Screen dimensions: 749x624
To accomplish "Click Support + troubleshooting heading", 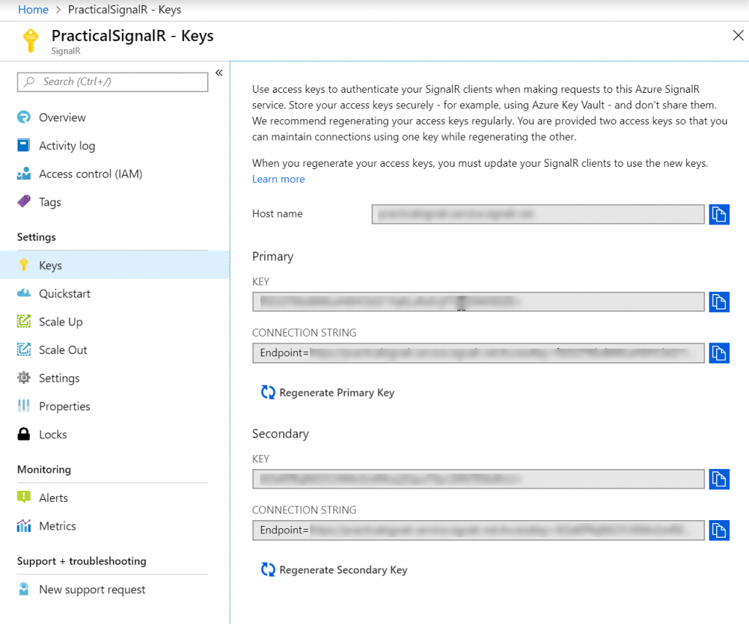I will point(82,561).
